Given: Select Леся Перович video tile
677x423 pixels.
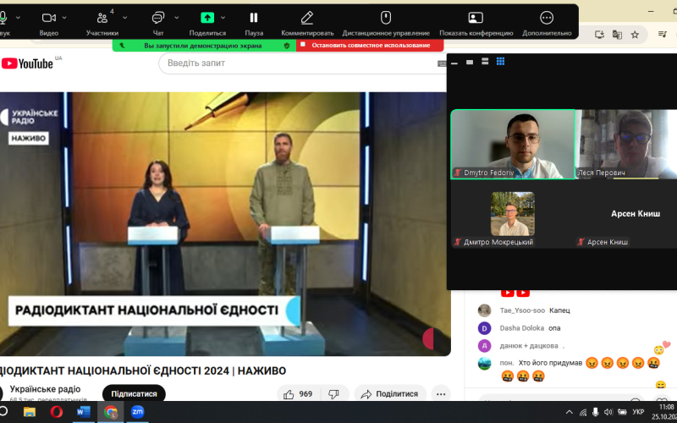Looking at the screenshot, I should [626, 144].
